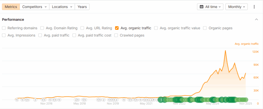263x109 pixels.
Task: Uncheck the Avg. organic traffic checkbox
Action: click(117, 28)
